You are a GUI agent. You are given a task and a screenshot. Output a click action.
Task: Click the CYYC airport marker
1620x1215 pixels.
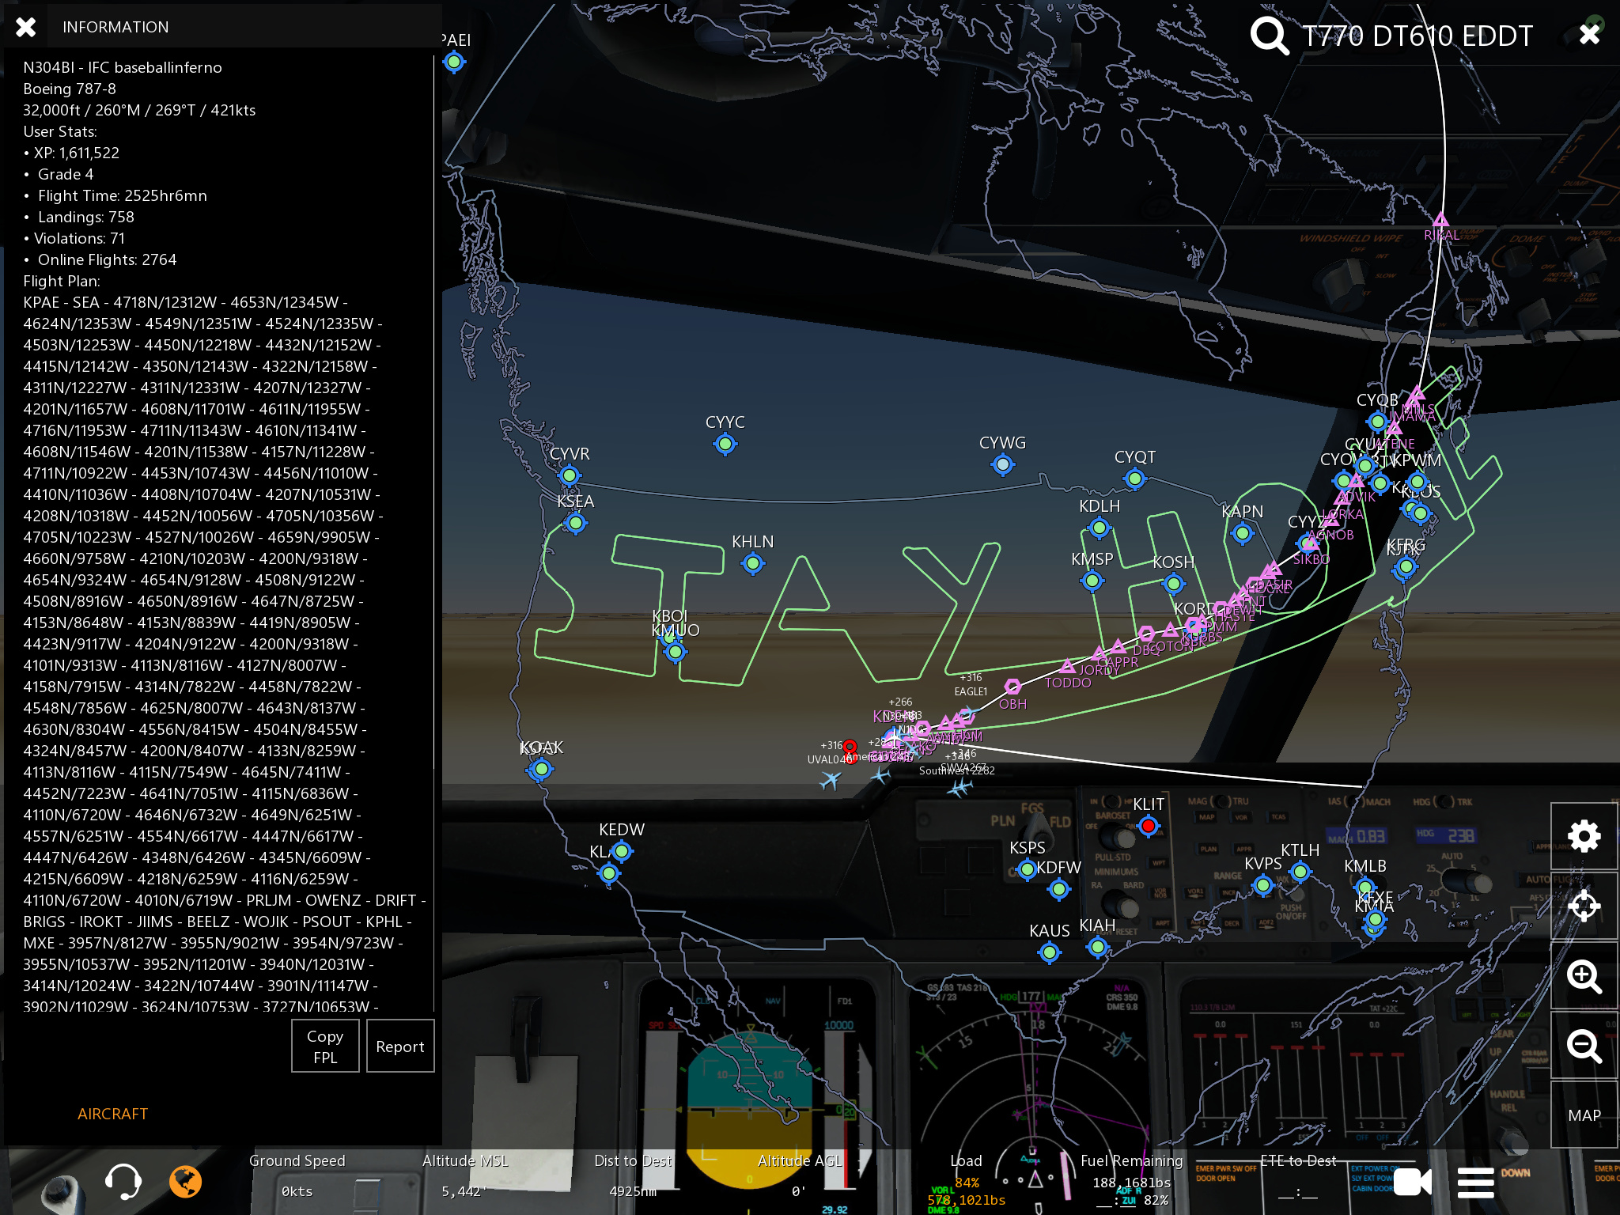tap(725, 444)
